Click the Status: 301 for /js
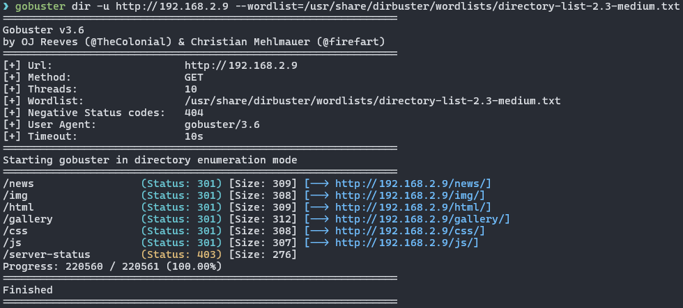 [x=182, y=243]
